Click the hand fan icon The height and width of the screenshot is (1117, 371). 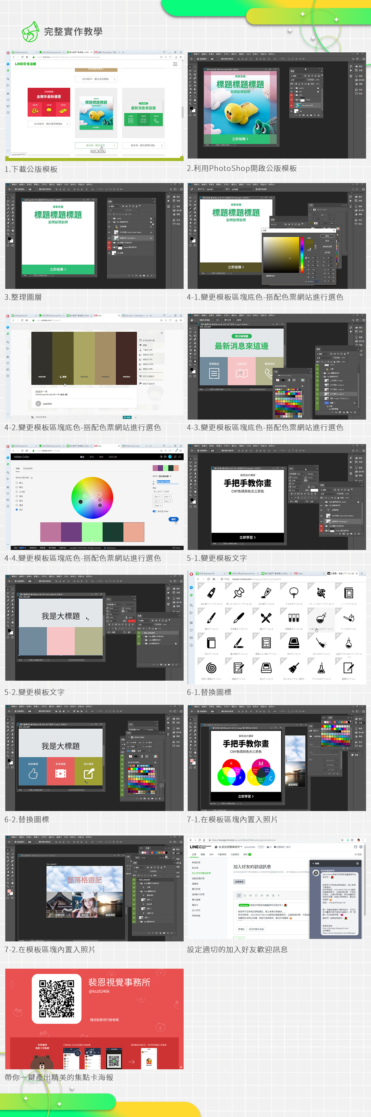coord(293,593)
